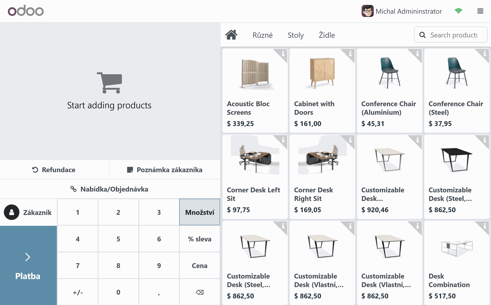Open the hamburger menu at top right
491x305 pixels.
coord(480,11)
